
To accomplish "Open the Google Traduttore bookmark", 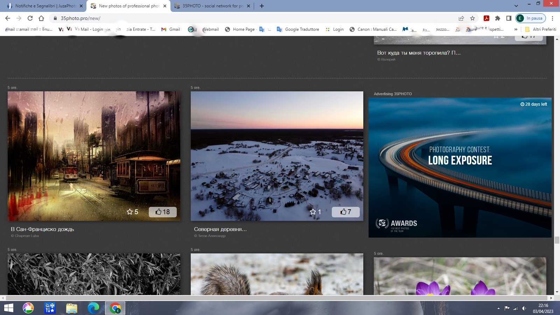I will pos(298,29).
